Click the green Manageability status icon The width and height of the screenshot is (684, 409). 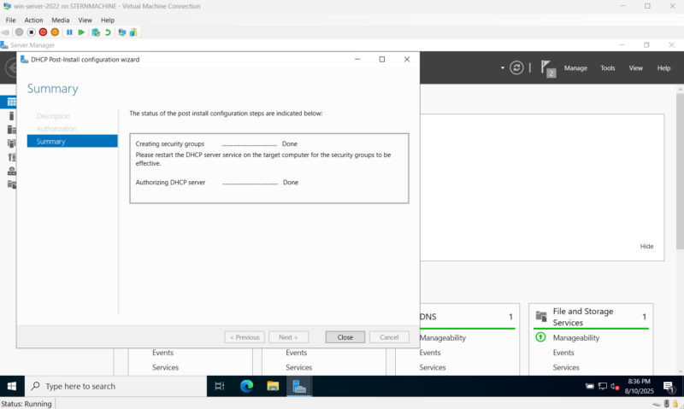(540, 337)
